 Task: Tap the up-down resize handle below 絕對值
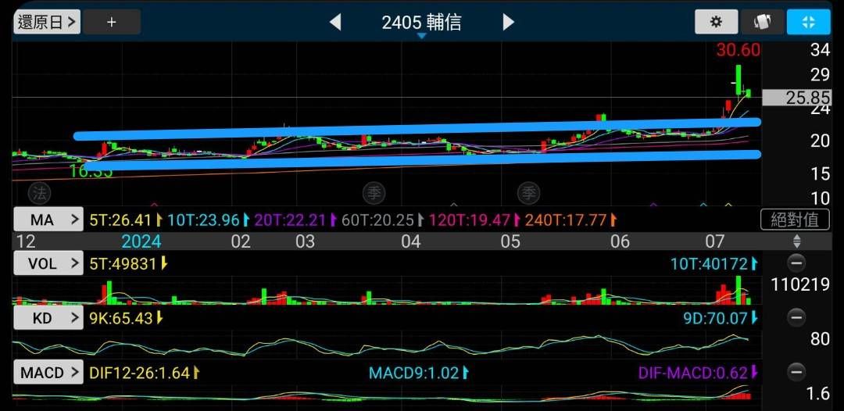click(796, 241)
